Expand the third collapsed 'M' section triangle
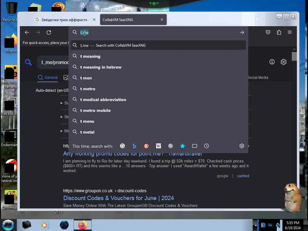This screenshot has height=231, width=308. coord(61,131)
